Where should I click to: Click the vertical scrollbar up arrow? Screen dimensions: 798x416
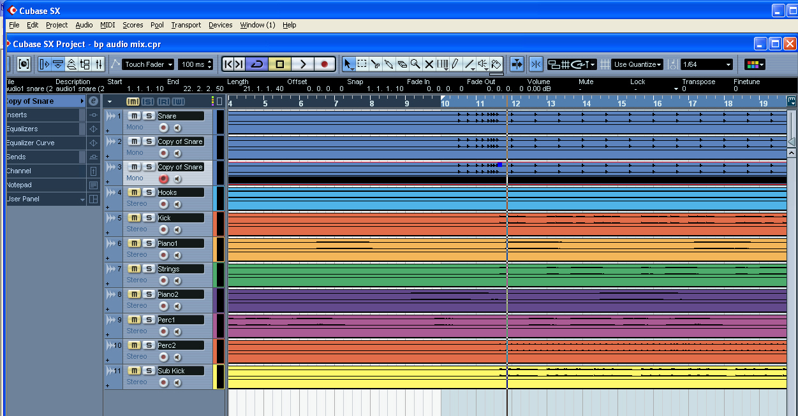[x=792, y=154]
